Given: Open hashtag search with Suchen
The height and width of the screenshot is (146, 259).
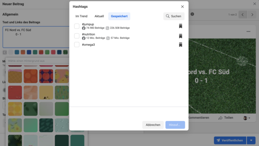Looking at the screenshot, I should (x=174, y=16).
